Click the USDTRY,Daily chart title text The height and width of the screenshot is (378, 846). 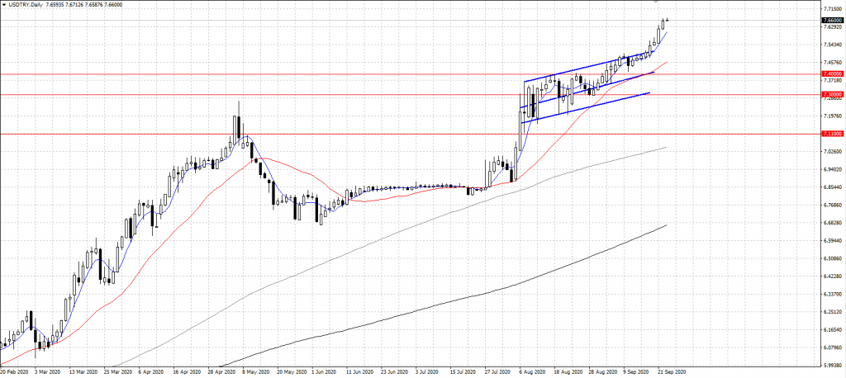coord(26,4)
